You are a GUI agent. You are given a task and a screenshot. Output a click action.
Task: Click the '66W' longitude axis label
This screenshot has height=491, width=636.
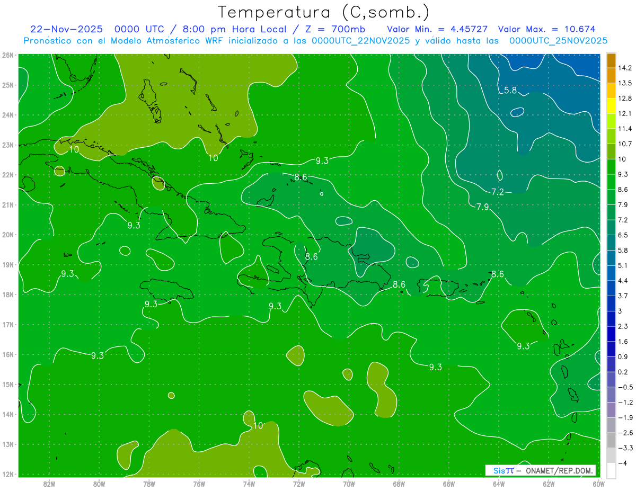(x=449, y=484)
